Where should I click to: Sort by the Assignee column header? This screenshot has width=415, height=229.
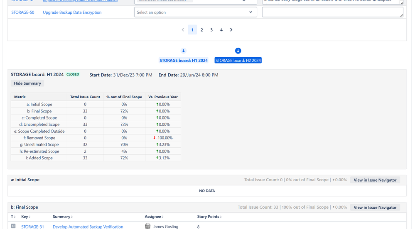pos(154,217)
